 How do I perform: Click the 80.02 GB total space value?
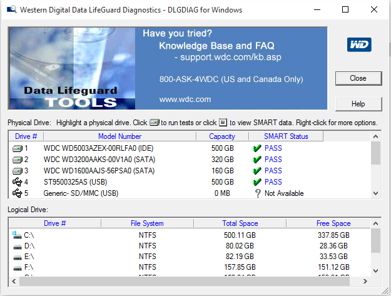pyautogui.click(x=240, y=246)
